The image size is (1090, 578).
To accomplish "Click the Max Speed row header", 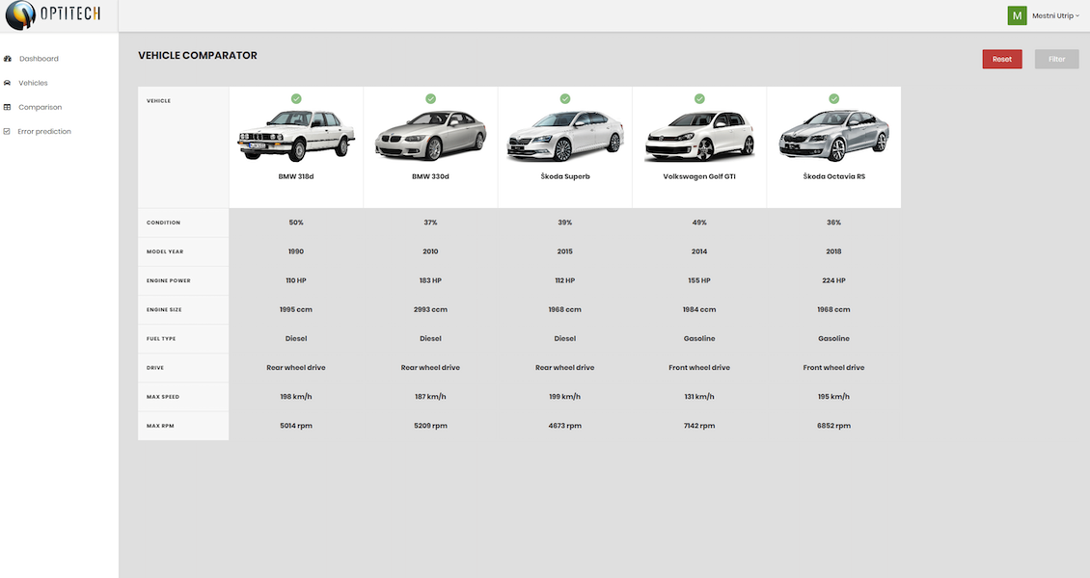I will tap(183, 398).
